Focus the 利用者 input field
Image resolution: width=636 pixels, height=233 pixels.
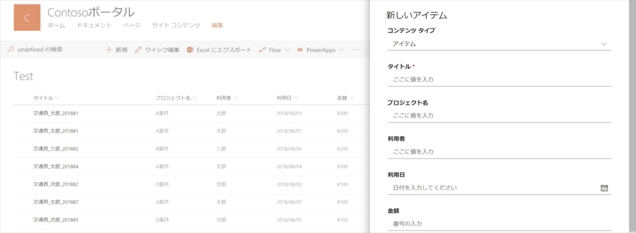pos(499,152)
